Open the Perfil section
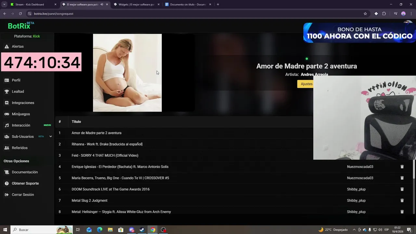 pos(16,80)
